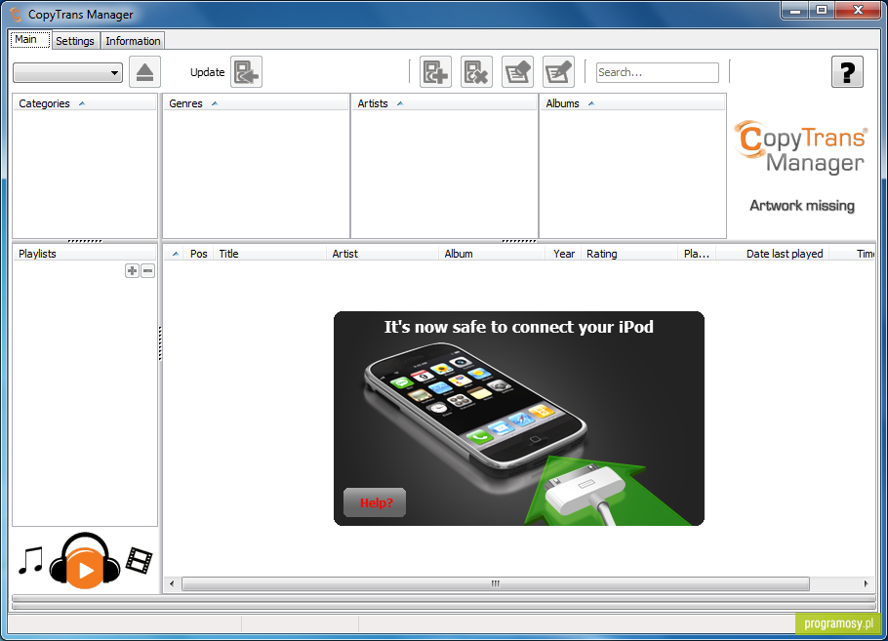
Task: Add a new playlist with plus icon
Action: (132, 270)
